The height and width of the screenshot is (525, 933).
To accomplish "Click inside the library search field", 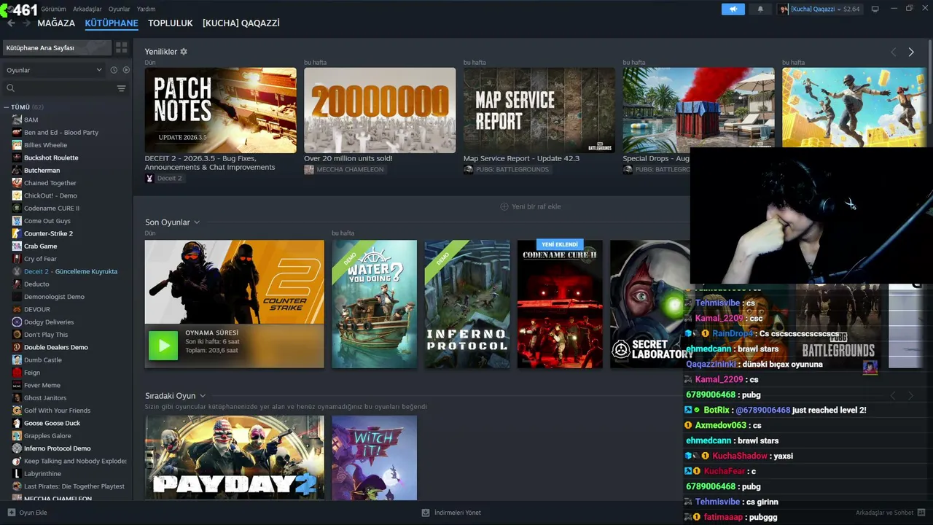I will click(x=64, y=88).
